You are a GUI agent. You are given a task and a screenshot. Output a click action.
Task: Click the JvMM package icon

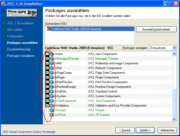coord(51,63)
